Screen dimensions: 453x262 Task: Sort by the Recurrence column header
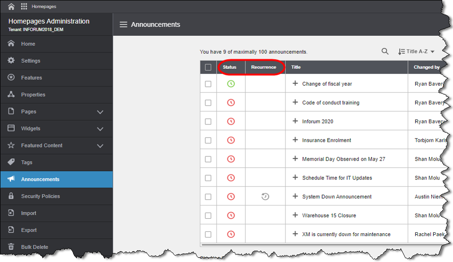click(263, 67)
